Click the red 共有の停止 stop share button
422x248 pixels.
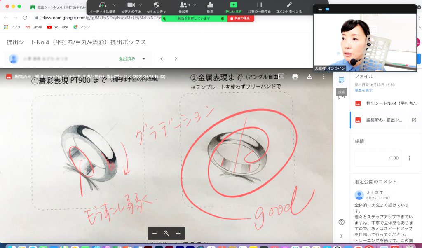click(241, 18)
